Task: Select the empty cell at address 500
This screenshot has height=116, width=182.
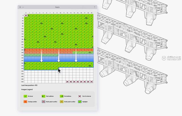Action: (x=26, y=82)
